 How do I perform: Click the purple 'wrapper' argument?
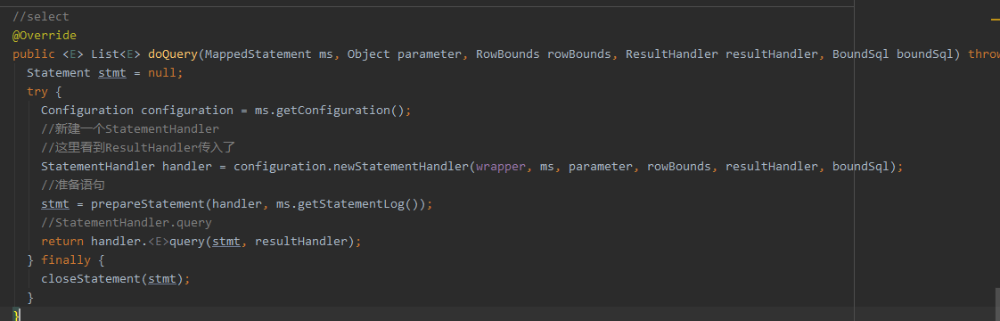501,167
